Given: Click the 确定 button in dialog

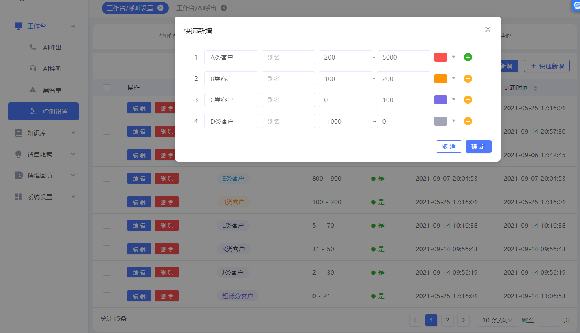Looking at the screenshot, I should point(478,147).
